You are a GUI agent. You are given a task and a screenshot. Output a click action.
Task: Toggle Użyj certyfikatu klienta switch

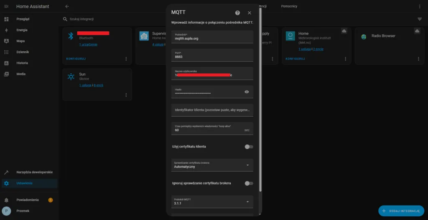pos(249,147)
